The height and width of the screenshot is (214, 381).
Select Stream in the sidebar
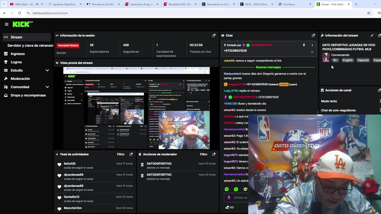coord(26,37)
